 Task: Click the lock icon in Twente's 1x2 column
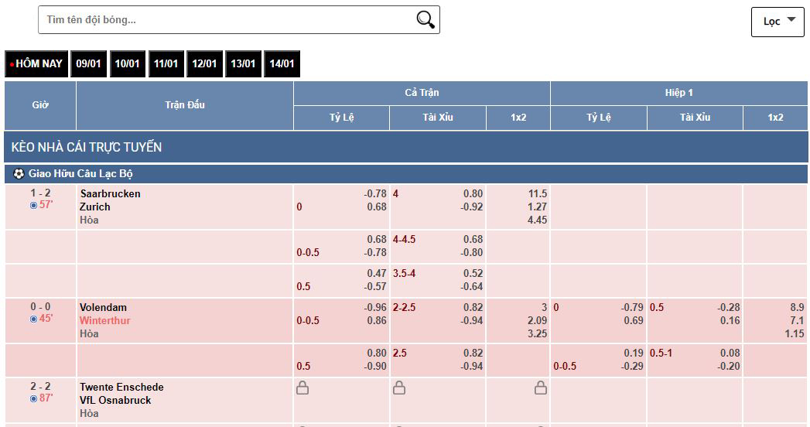(x=540, y=388)
